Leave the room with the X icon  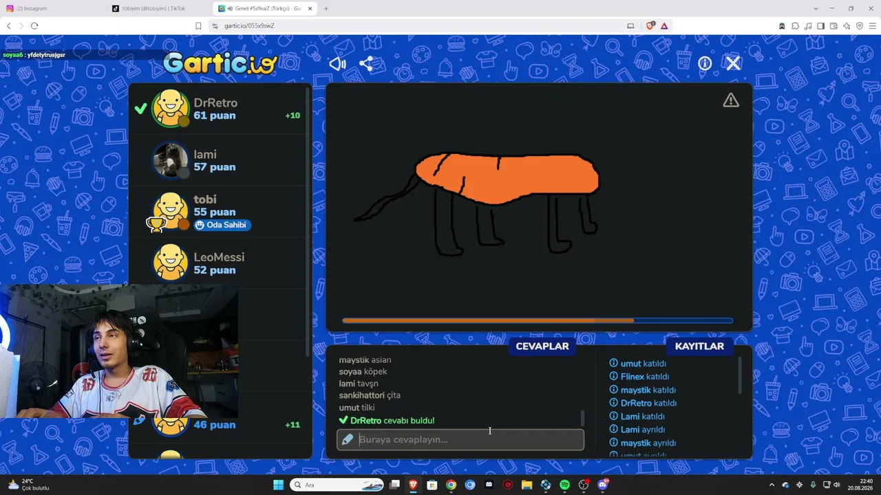[x=733, y=63]
